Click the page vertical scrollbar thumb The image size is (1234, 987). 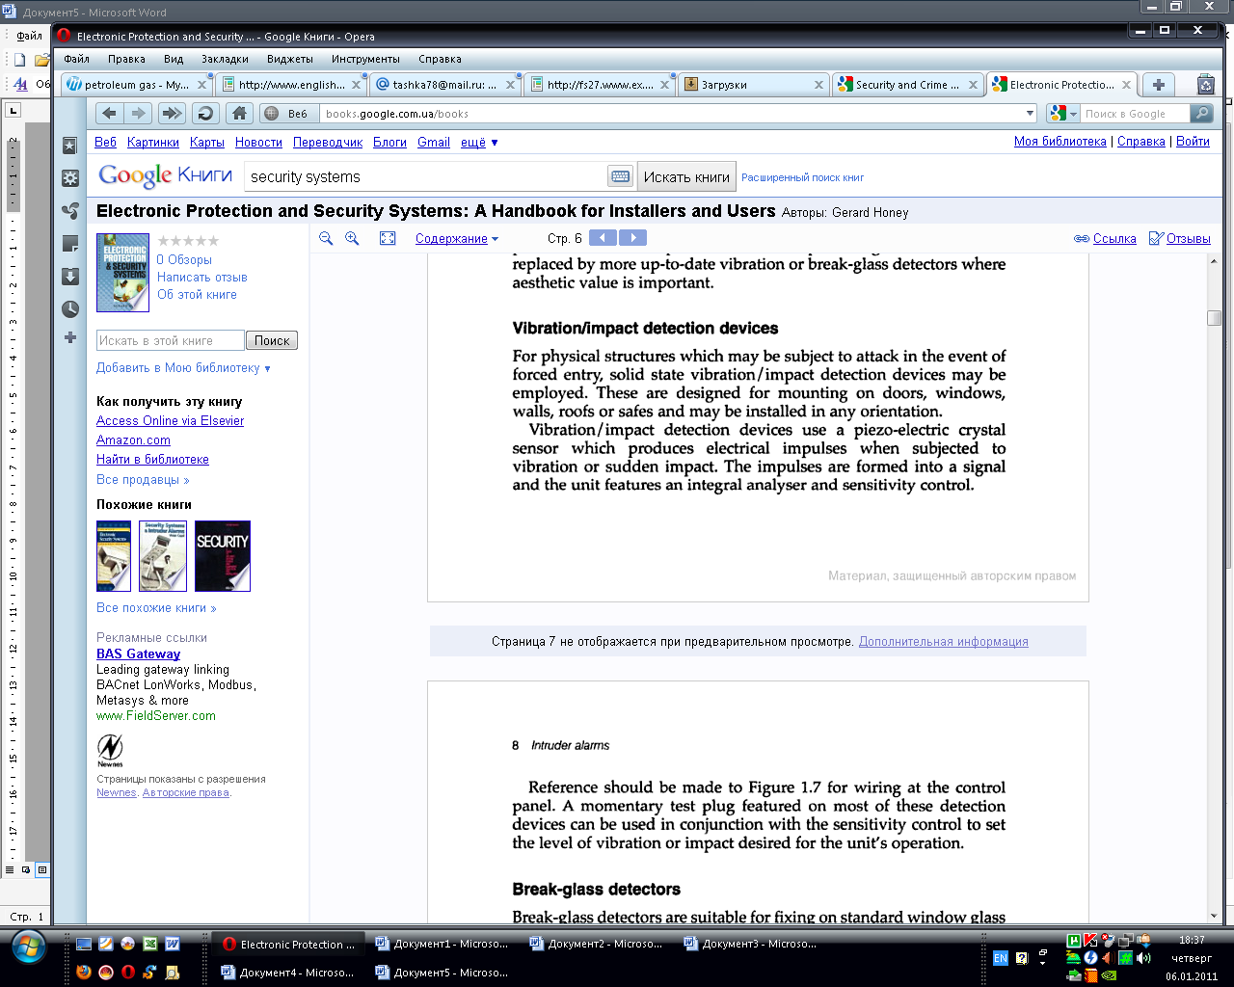[x=1214, y=318]
